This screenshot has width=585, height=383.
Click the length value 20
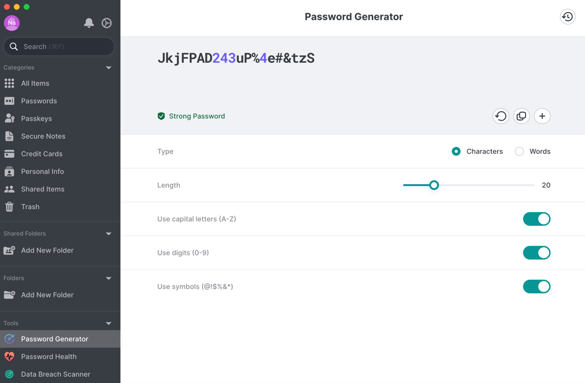(x=546, y=185)
